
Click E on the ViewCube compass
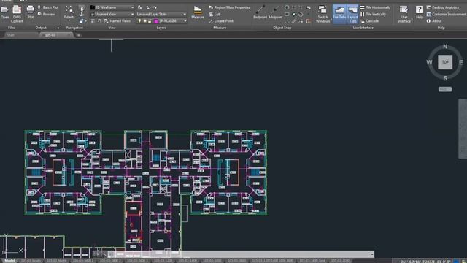pos(461,62)
